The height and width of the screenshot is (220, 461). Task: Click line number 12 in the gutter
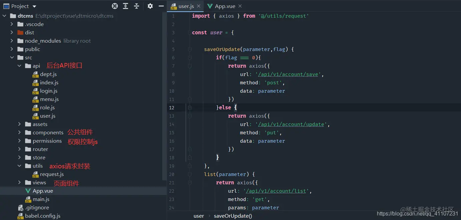pyautogui.click(x=172, y=107)
